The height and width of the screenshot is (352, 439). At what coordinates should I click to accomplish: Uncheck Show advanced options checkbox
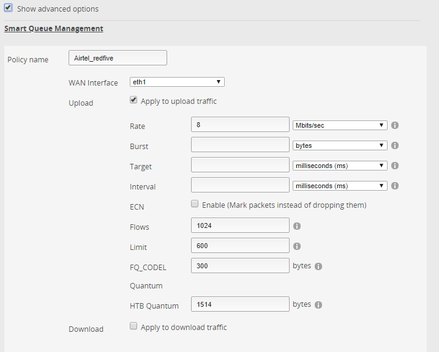(x=9, y=8)
